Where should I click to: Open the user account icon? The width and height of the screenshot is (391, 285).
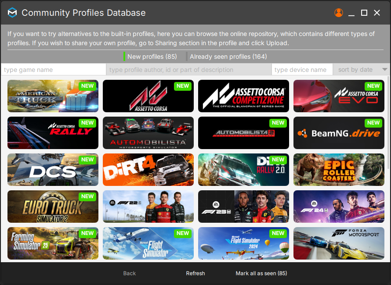[x=339, y=13]
